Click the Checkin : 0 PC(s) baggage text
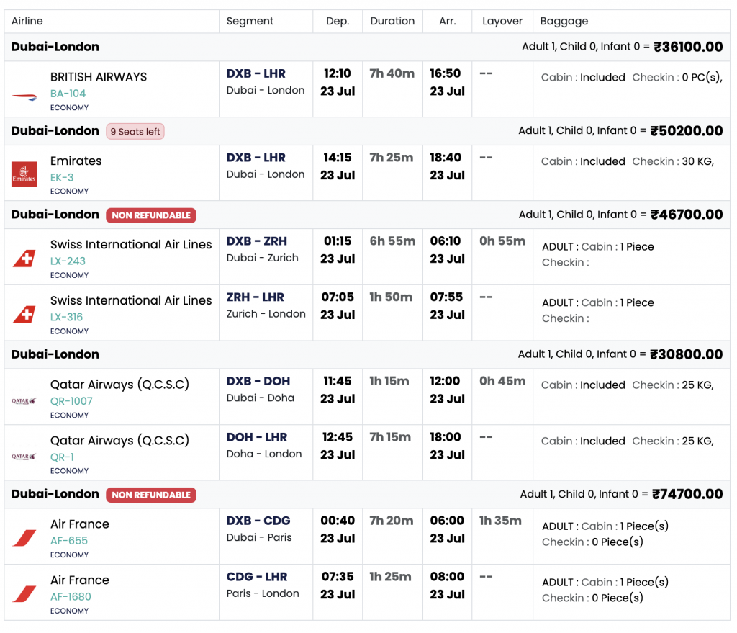The image size is (737, 633). tap(677, 77)
